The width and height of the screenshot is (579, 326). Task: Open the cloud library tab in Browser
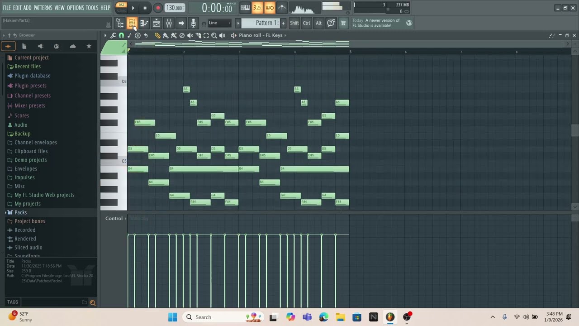point(73,46)
